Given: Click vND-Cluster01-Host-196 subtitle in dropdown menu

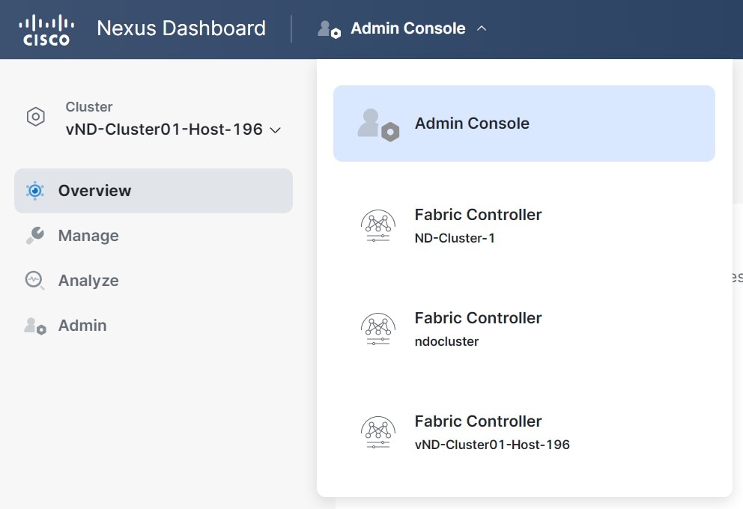Looking at the screenshot, I should tap(492, 445).
